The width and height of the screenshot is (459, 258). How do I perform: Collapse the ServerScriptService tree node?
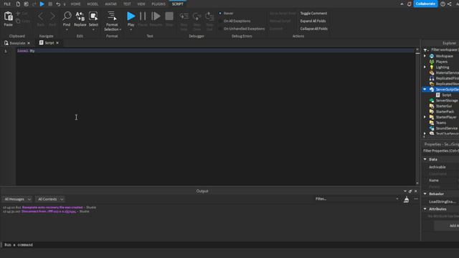(425, 89)
